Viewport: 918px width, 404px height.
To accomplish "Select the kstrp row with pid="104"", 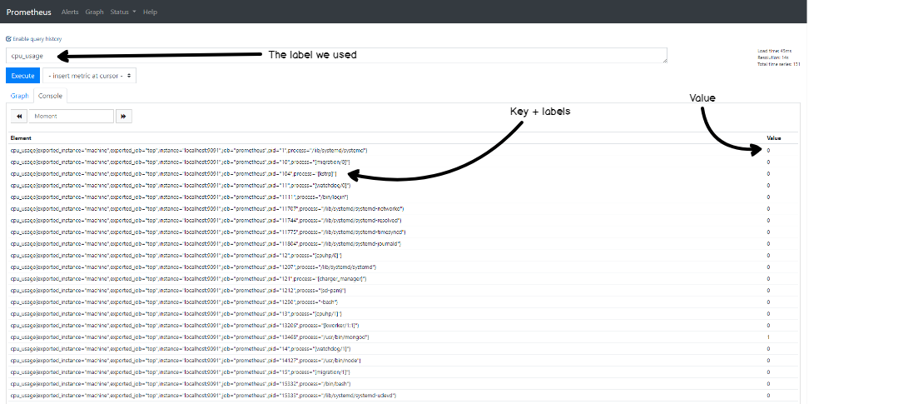I will [404, 173].
